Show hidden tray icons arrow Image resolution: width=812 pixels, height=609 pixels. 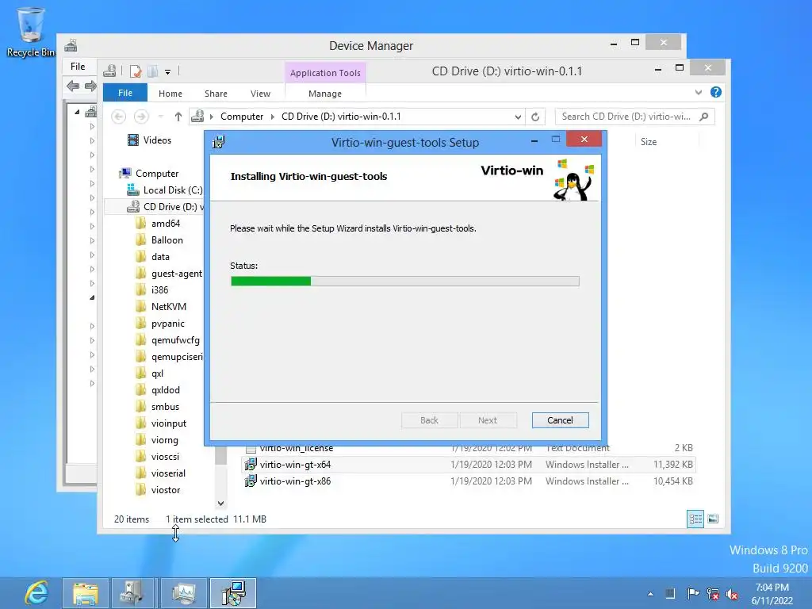pos(650,594)
